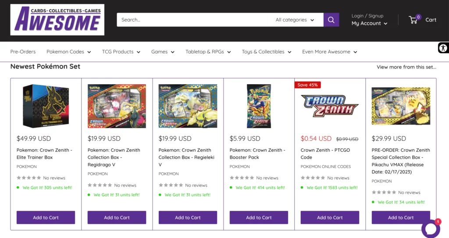Open Crown Zenith - PTCGO Code title
This screenshot has width=449, height=238.
[x=325, y=154]
